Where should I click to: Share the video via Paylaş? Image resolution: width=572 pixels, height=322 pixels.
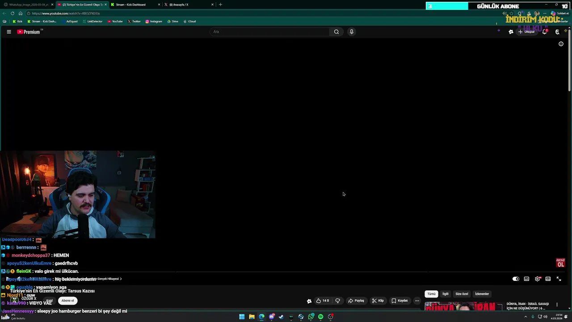pos(356,301)
